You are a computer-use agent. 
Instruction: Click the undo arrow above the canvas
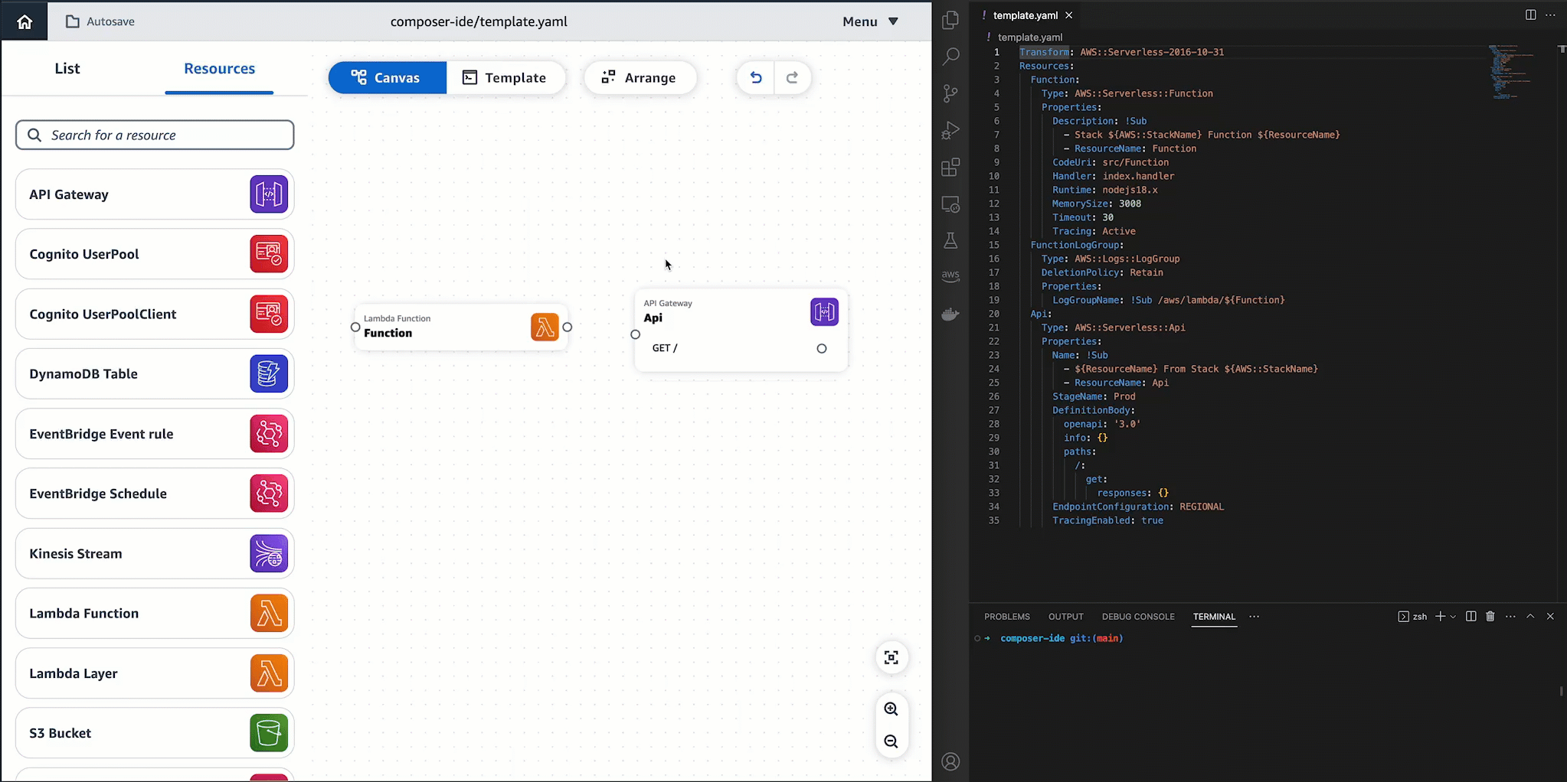(x=755, y=77)
